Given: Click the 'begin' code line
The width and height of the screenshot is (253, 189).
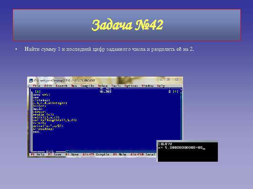Looking at the screenshot, I should point(38,109).
